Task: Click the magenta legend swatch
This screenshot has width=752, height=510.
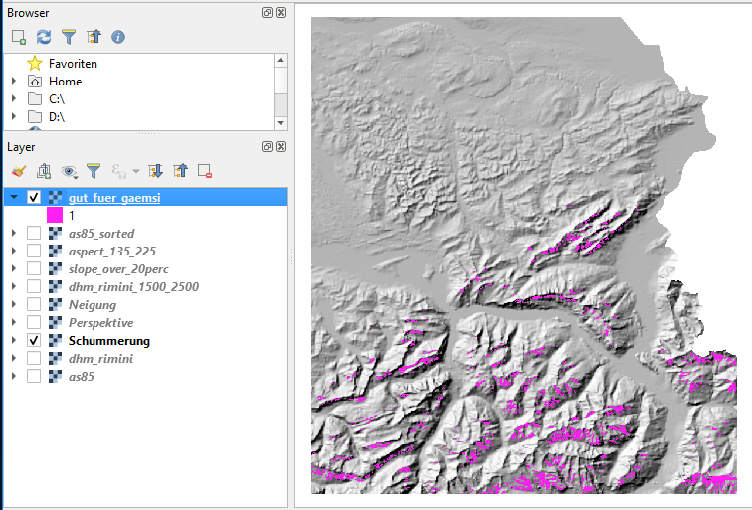Action: tap(55, 215)
